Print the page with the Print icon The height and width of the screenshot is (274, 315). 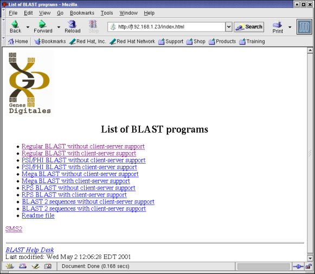point(278,24)
